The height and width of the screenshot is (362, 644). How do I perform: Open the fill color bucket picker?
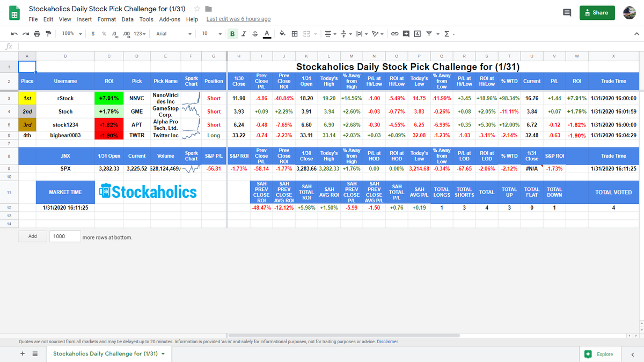click(x=282, y=34)
